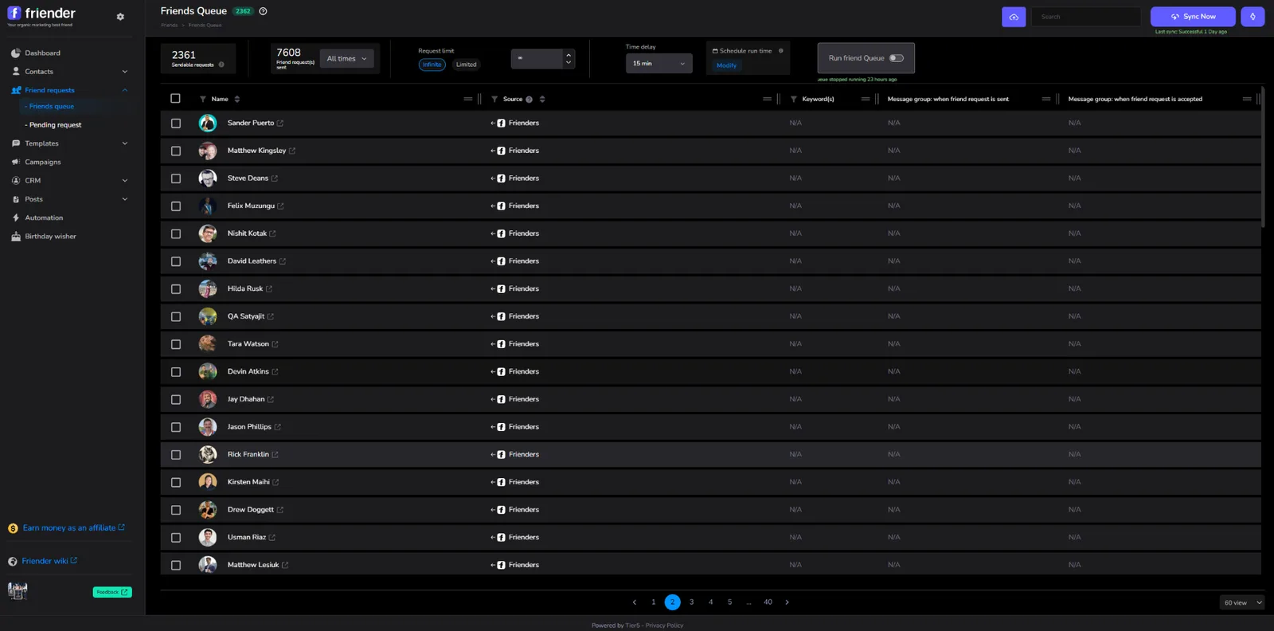Click the Automation lightning bolt icon
The image size is (1274, 631).
tap(16, 218)
